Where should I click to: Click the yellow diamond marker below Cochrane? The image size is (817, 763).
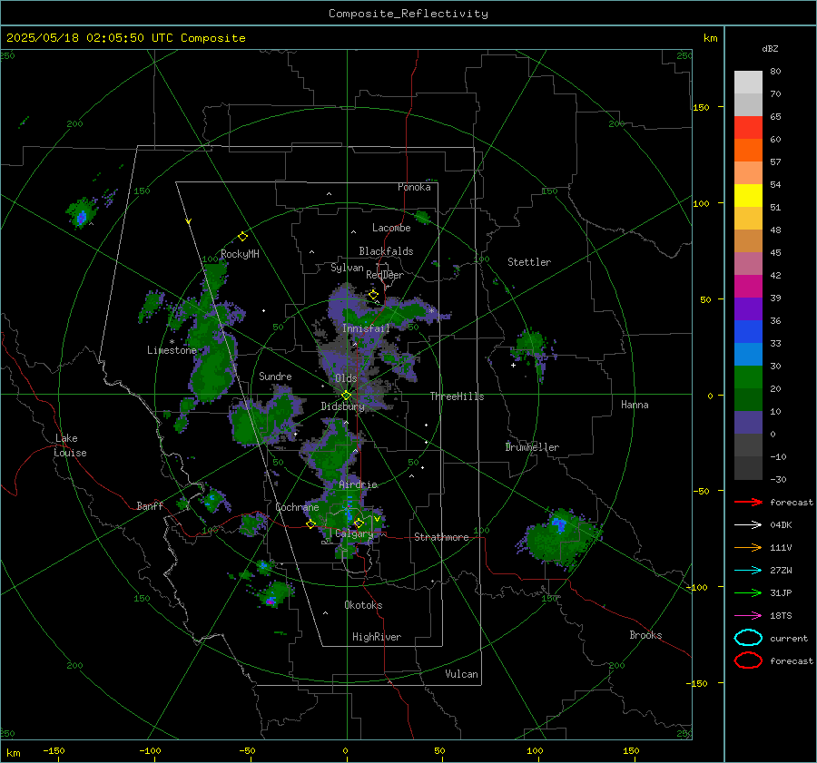310,524
